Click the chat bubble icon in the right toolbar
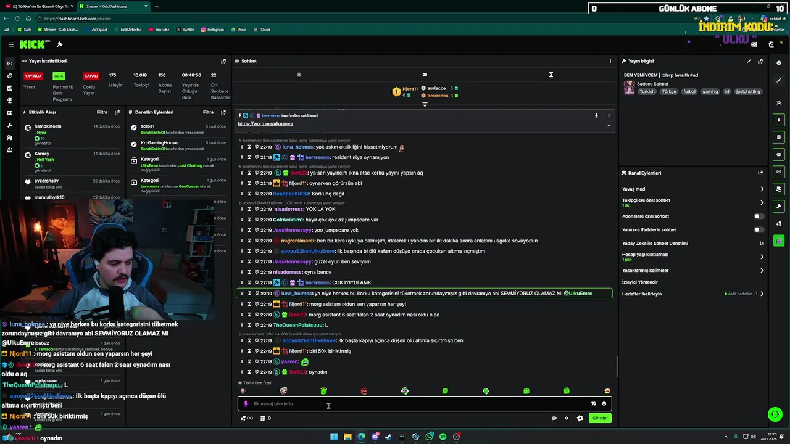The height and width of the screenshot is (444, 790). tap(779, 154)
